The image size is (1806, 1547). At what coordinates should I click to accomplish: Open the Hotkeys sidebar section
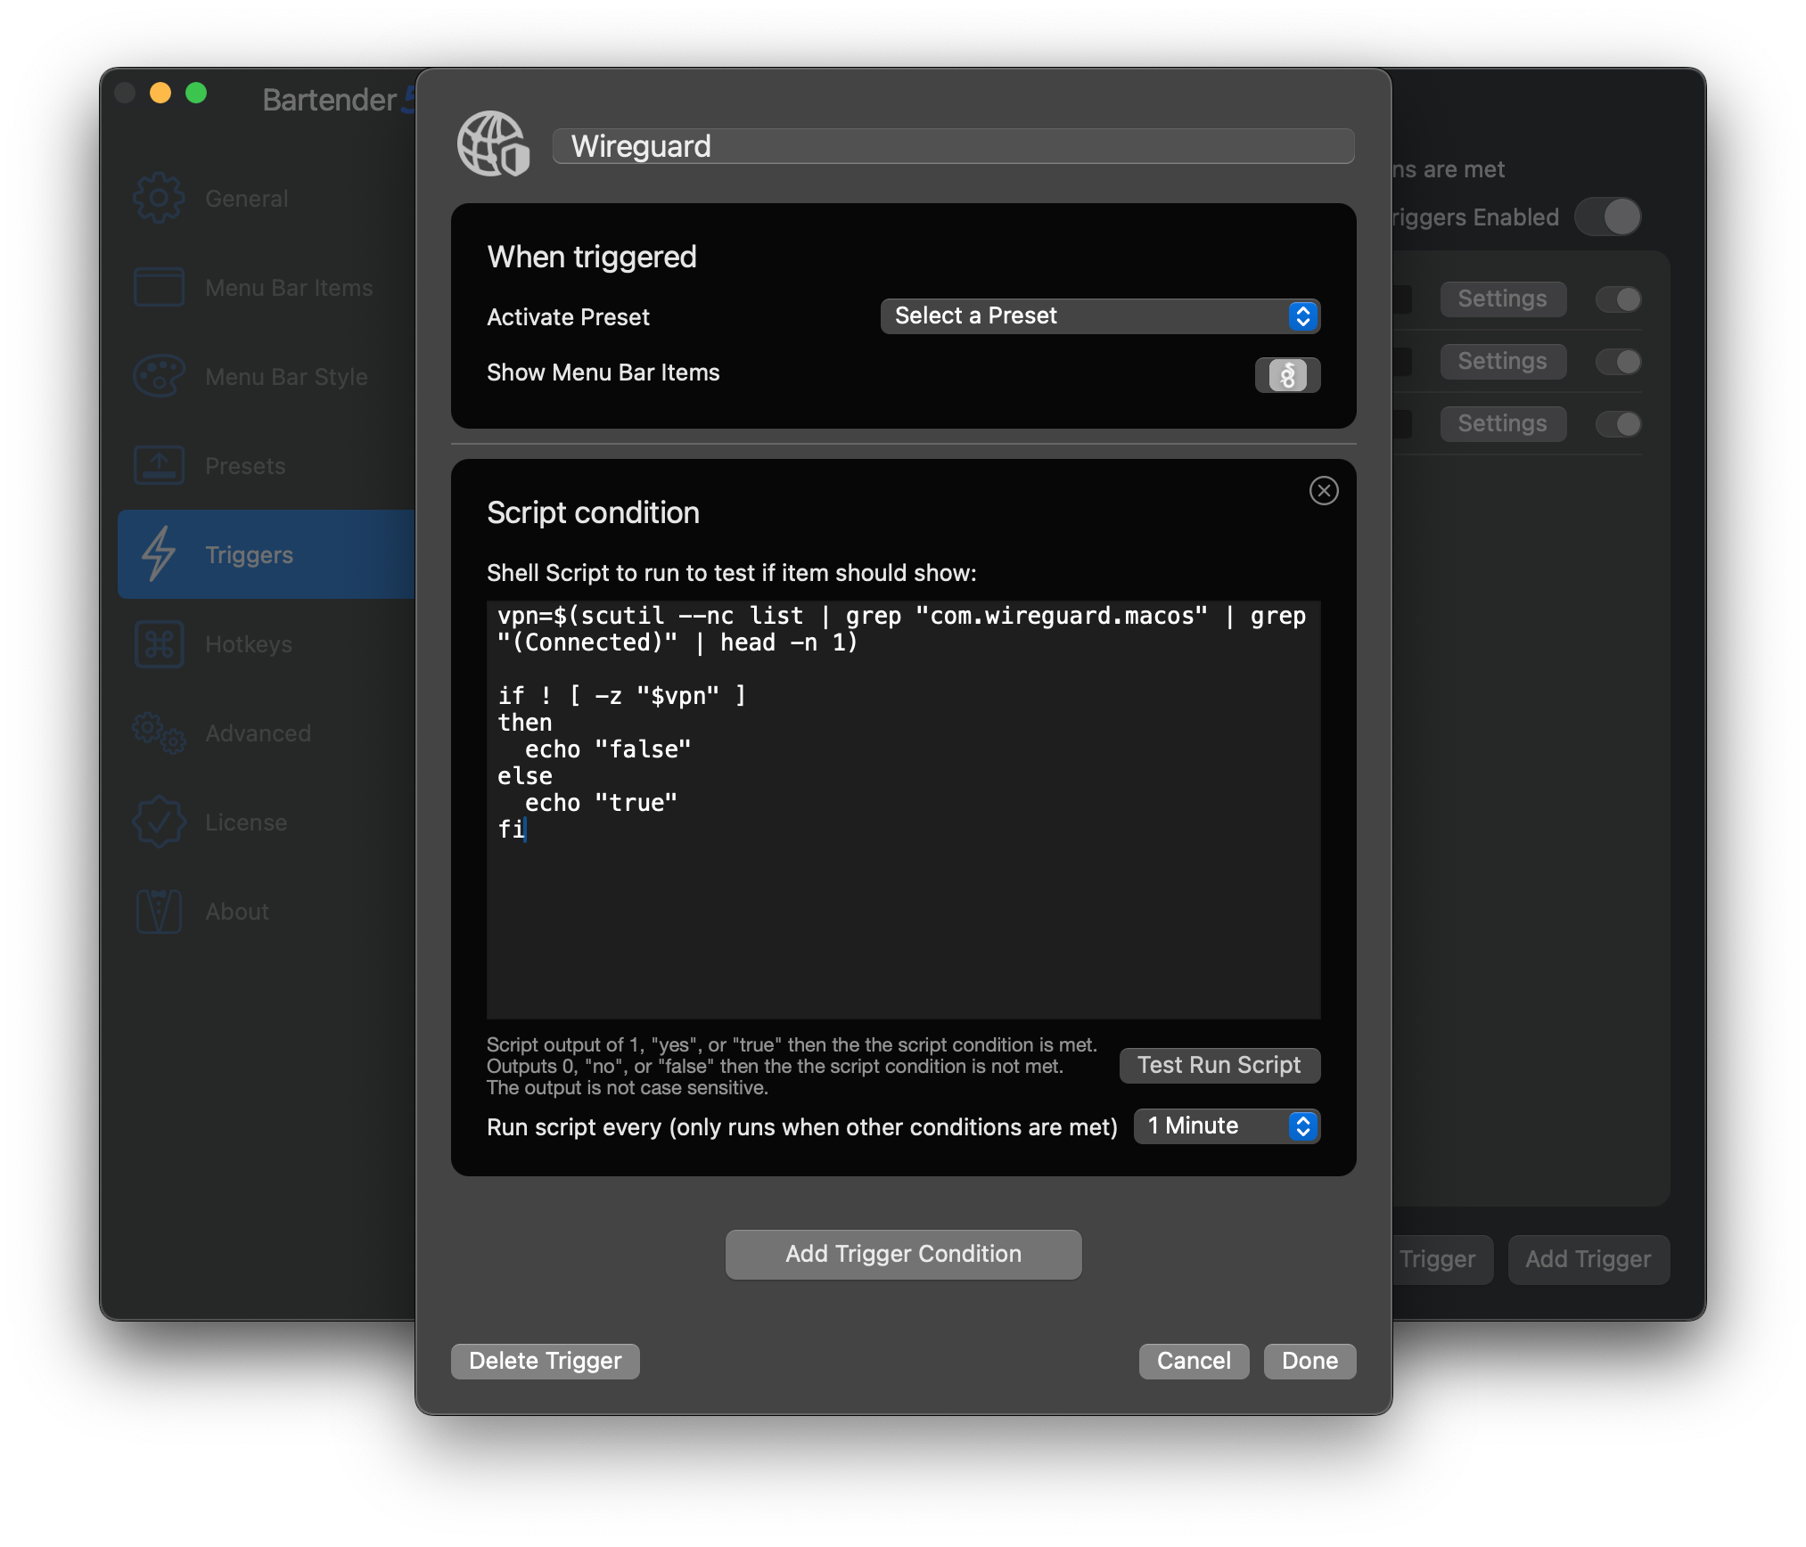[x=266, y=643]
